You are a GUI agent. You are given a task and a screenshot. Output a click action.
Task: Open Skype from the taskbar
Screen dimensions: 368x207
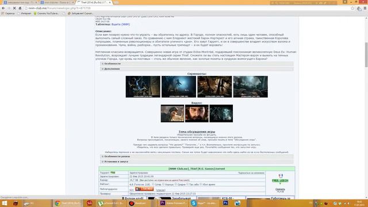pos(204,203)
